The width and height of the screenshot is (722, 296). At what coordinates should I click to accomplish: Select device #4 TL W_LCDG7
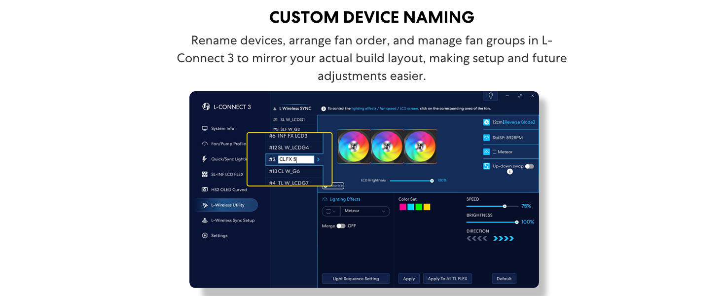click(289, 183)
